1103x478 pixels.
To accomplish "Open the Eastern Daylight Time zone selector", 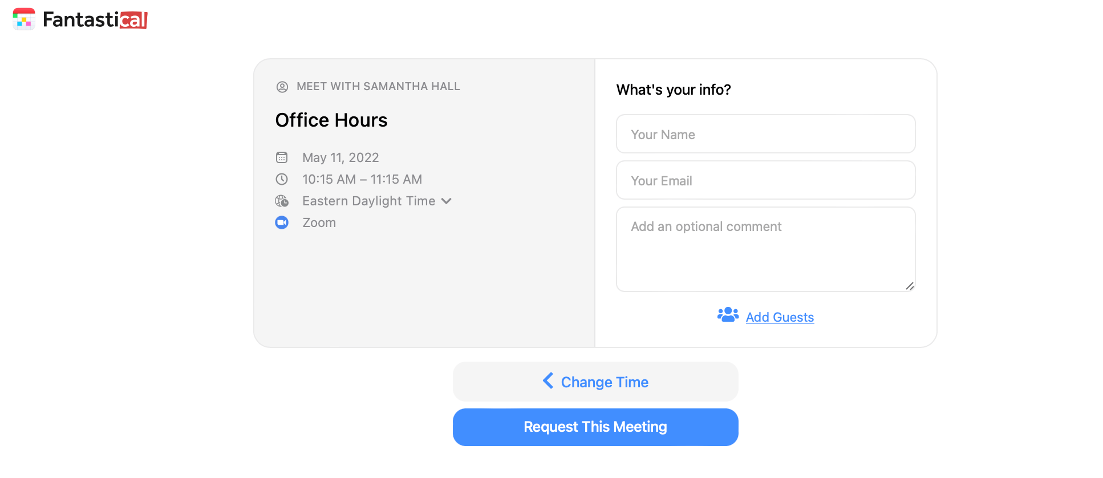I will (x=377, y=201).
